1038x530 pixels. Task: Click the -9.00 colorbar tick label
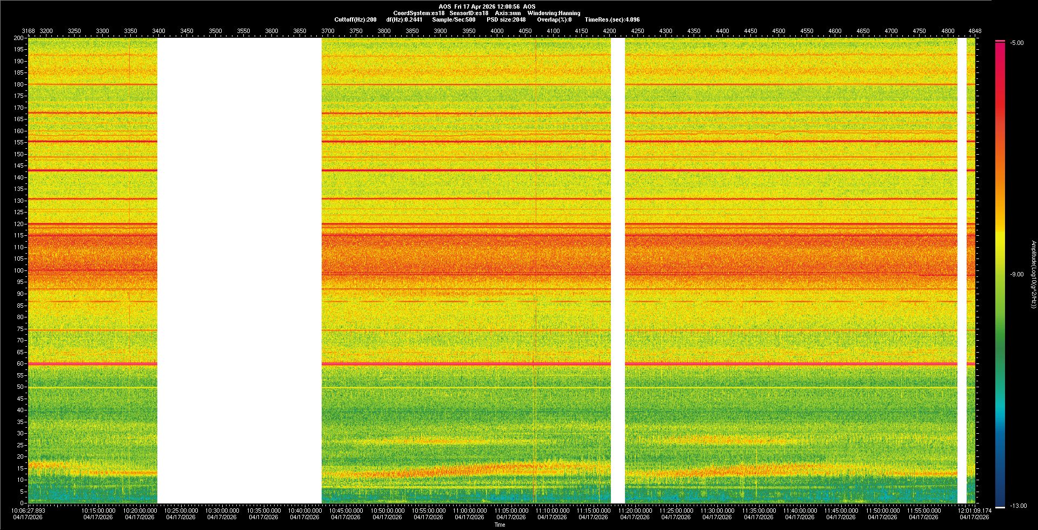1017,275
